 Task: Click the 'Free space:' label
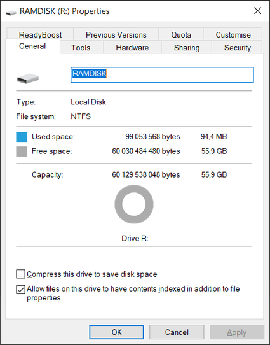pos(52,151)
